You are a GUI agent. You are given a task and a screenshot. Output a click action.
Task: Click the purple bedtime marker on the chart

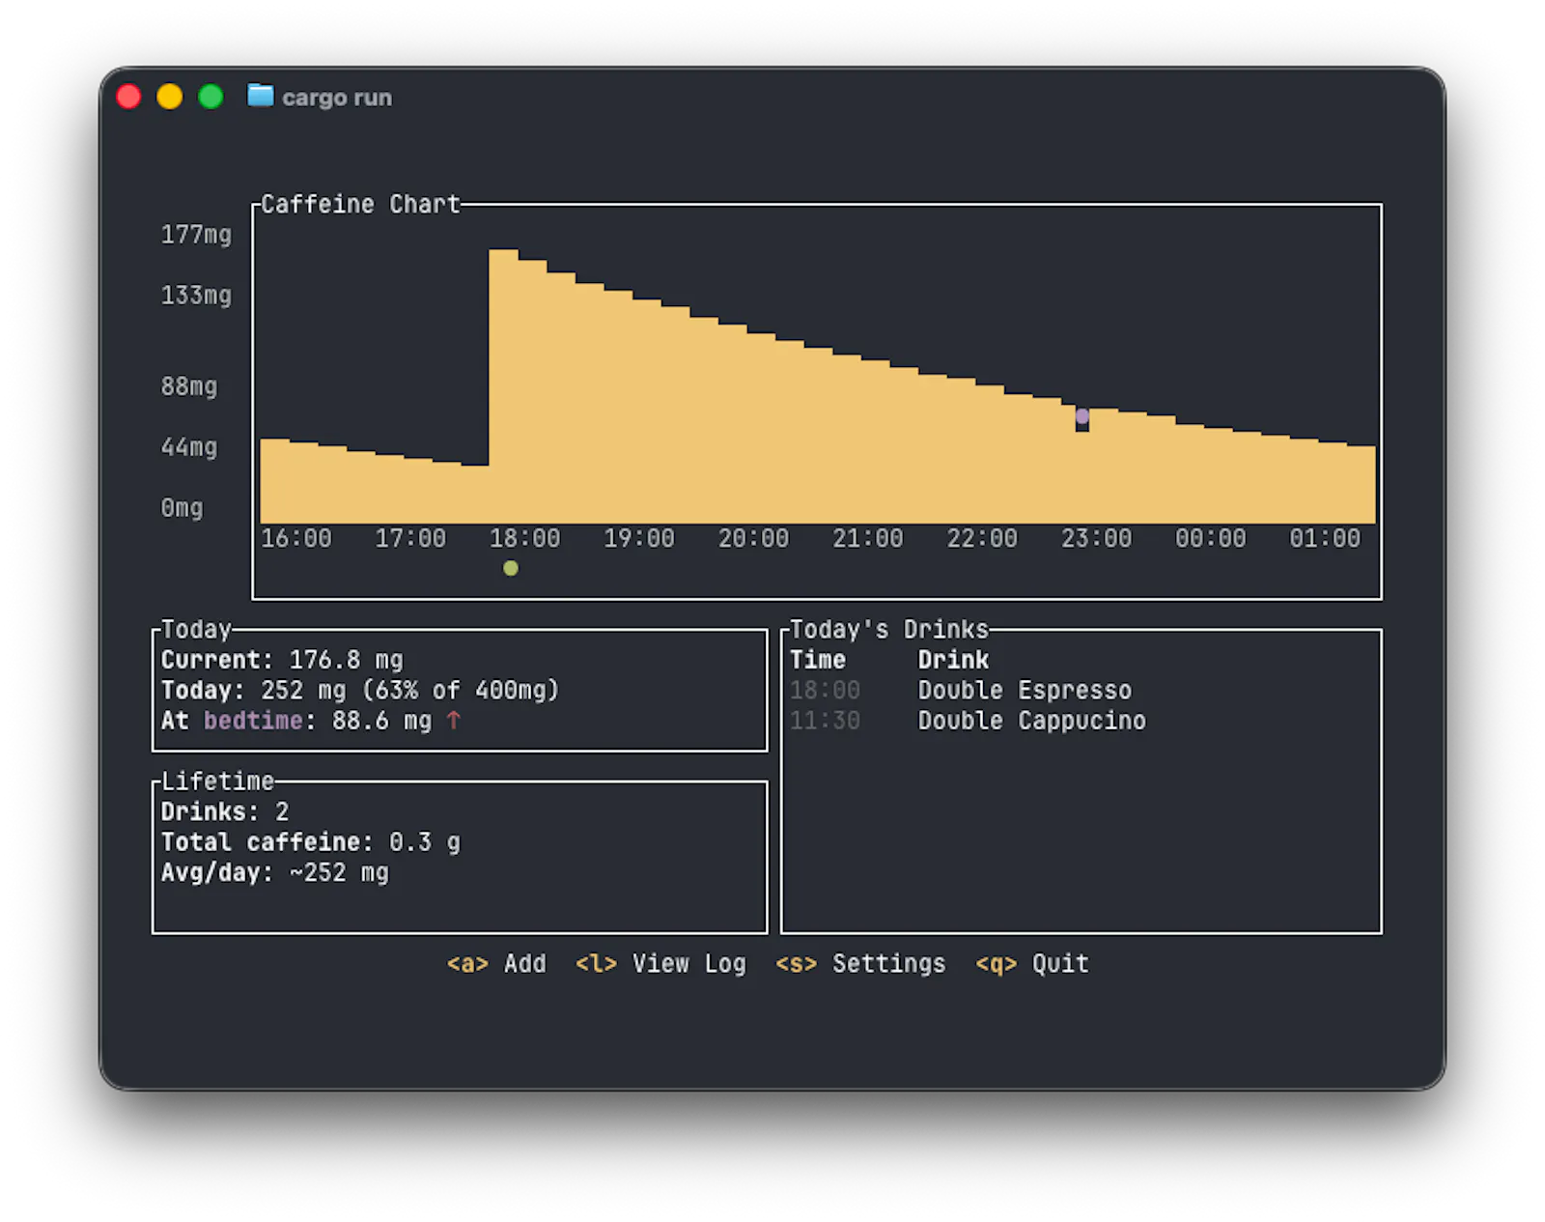pyautogui.click(x=1082, y=416)
